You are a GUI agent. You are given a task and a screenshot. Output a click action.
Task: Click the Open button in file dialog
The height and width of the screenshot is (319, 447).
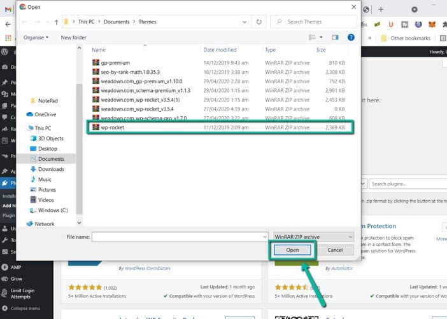(292, 250)
